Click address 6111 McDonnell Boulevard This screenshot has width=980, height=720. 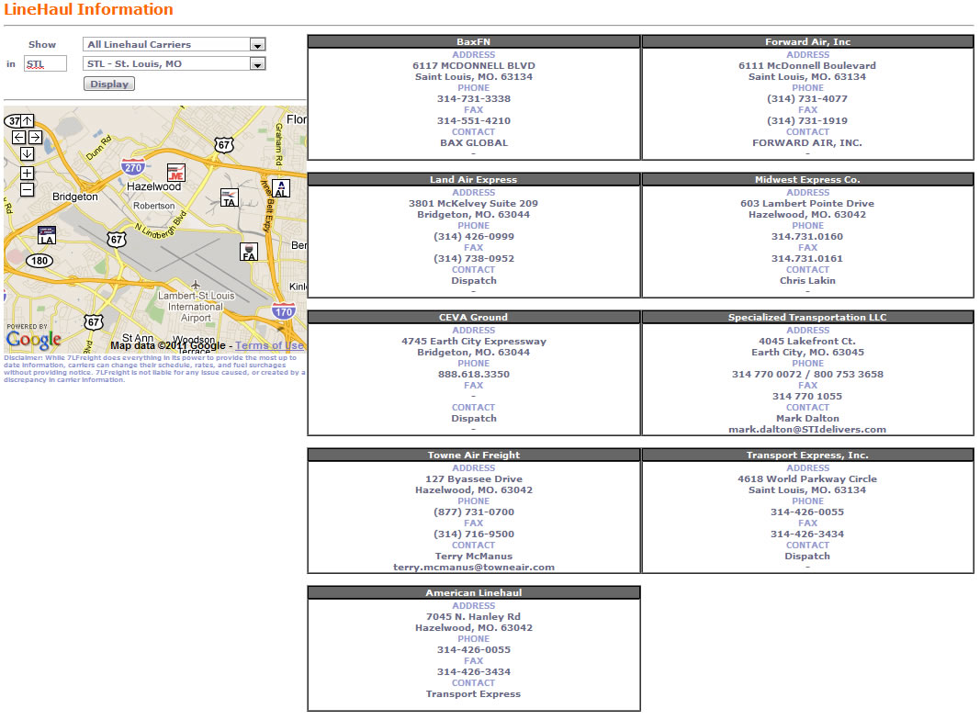coord(807,65)
